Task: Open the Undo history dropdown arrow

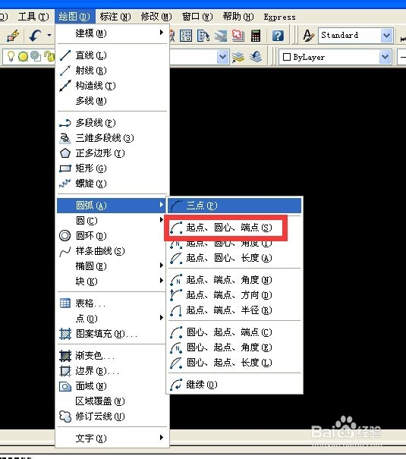Action: tap(49, 36)
